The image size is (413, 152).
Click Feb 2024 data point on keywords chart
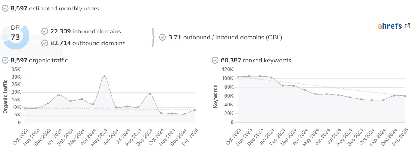pos(282,85)
